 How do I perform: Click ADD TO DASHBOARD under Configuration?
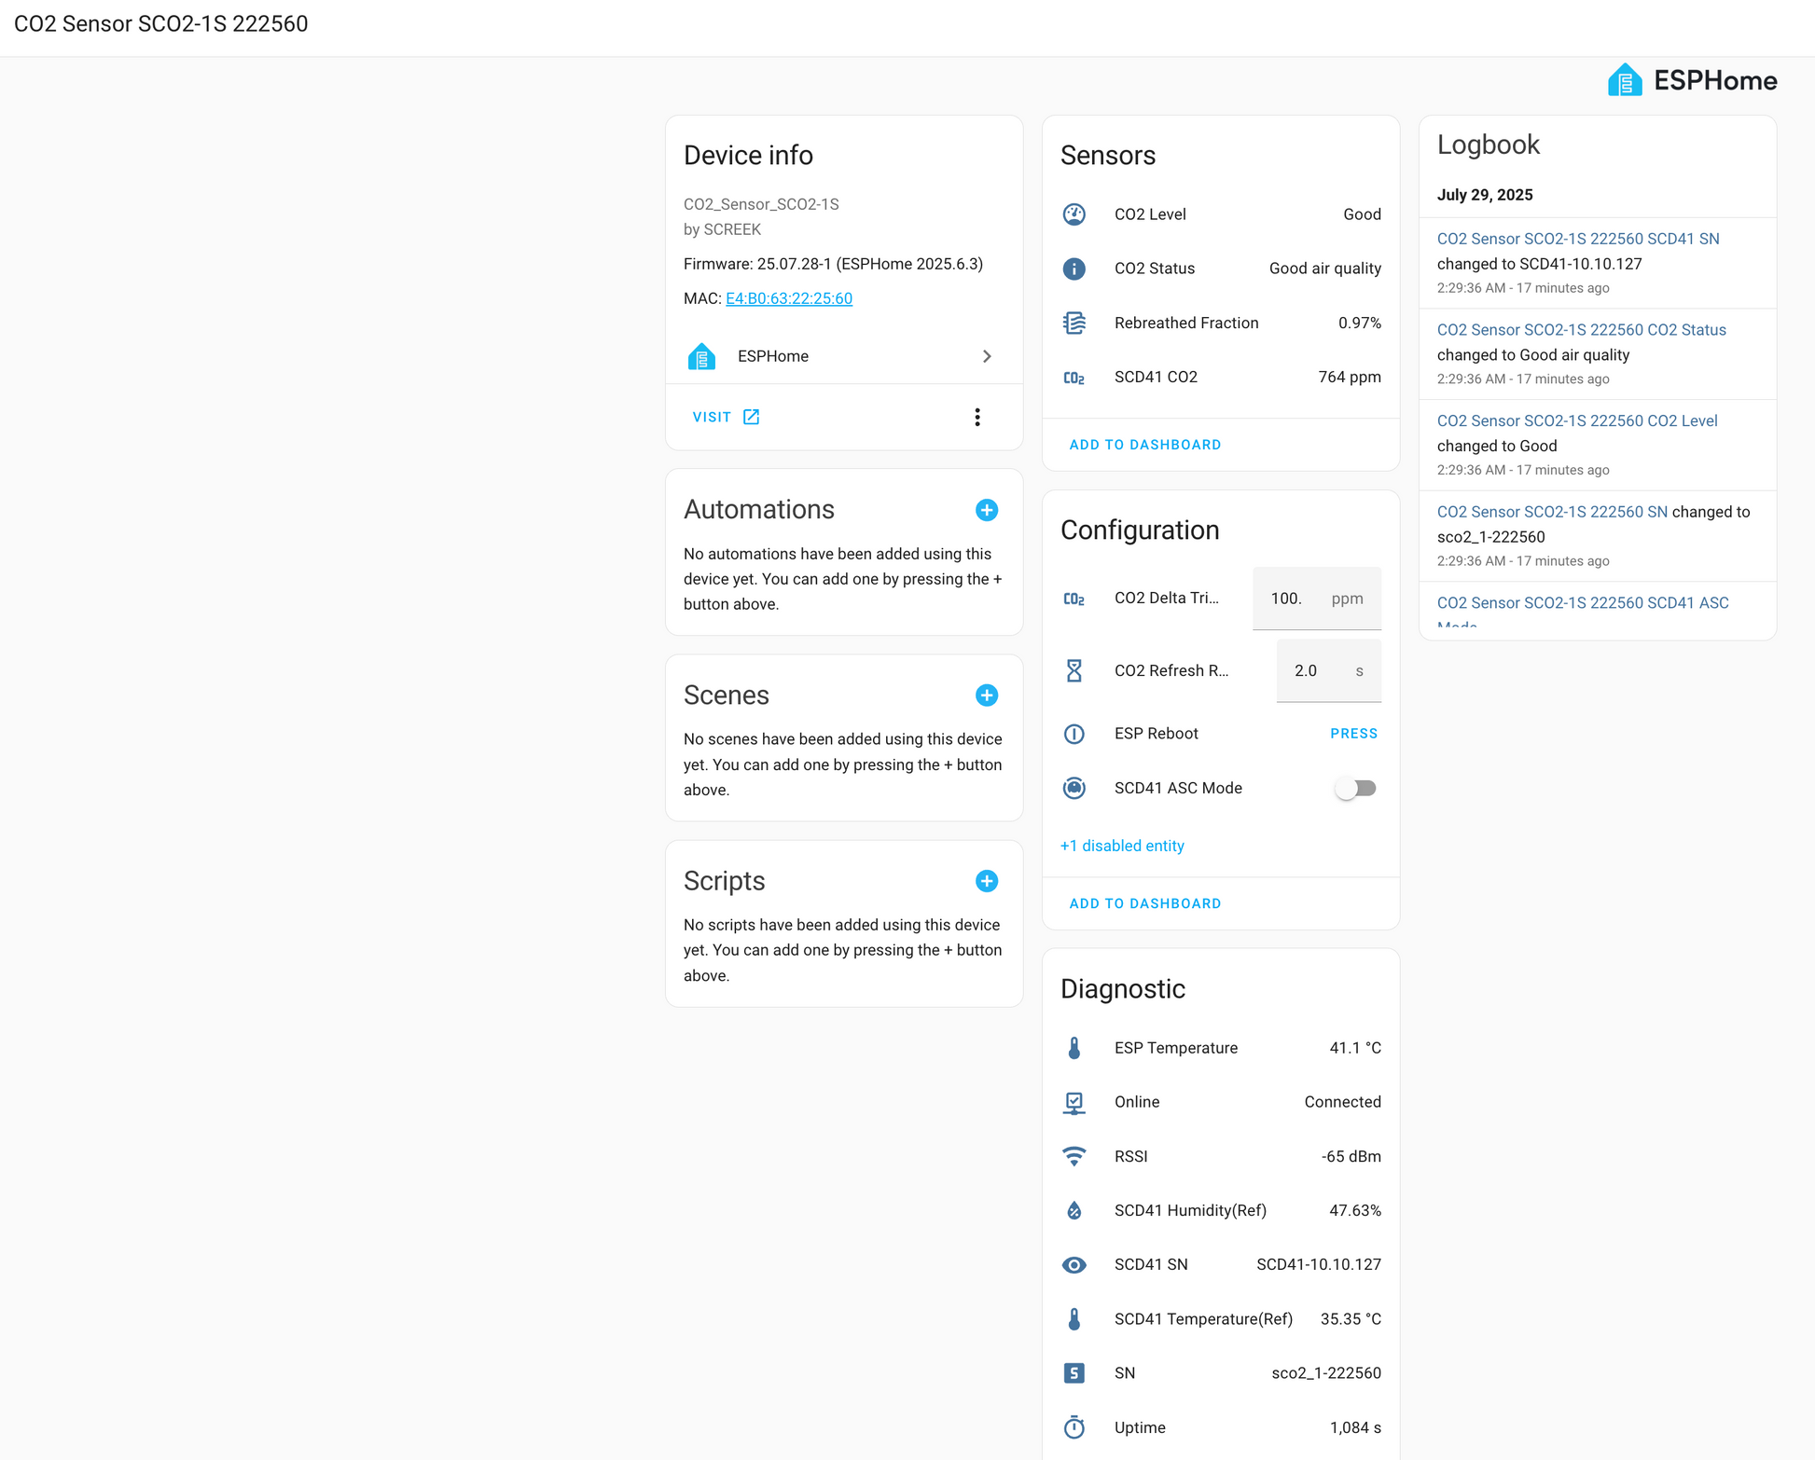point(1144,903)
